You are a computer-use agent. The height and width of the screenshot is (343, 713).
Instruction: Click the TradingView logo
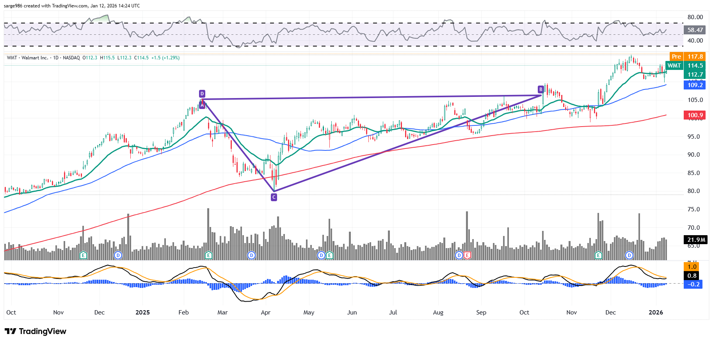[36, 331]
